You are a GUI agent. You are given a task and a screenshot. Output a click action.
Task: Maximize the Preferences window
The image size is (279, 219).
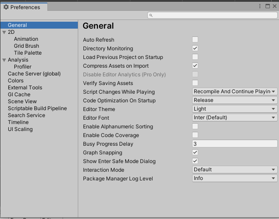(x=267, y=7)
